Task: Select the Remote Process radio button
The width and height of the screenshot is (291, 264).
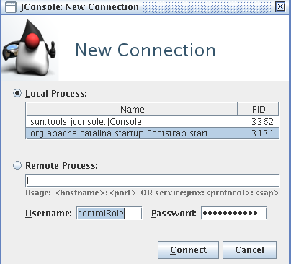Action: [x=17, y=165]
